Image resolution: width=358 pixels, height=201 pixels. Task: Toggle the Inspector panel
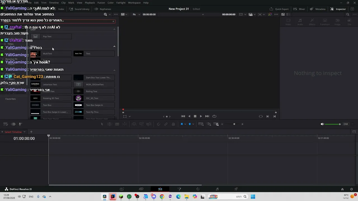click(338, 9)
